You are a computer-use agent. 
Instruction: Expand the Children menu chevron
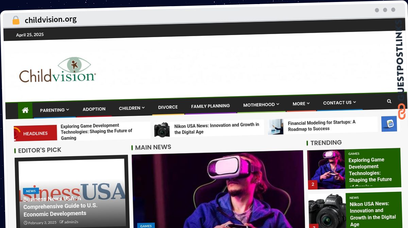pyautogui.click(x=143, y=108)
